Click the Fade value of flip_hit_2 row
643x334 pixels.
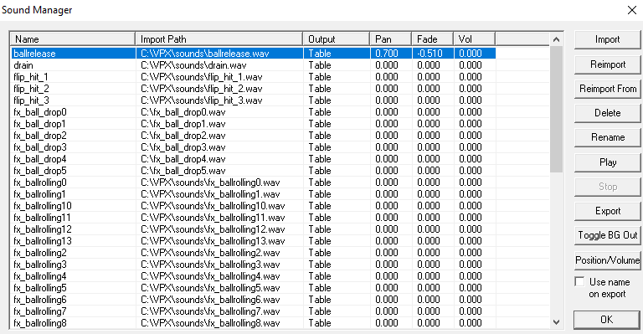[429, 89]
